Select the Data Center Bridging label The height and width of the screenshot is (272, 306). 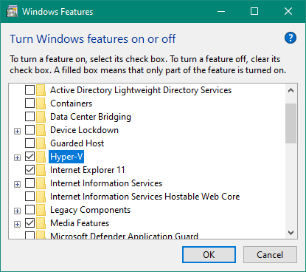pyautogui.click(x=91, y=117)
